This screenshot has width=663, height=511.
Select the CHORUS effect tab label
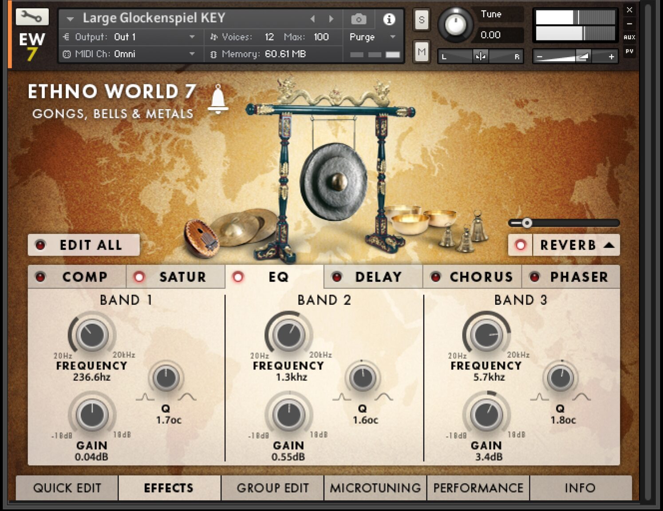[x=481, y=277]
